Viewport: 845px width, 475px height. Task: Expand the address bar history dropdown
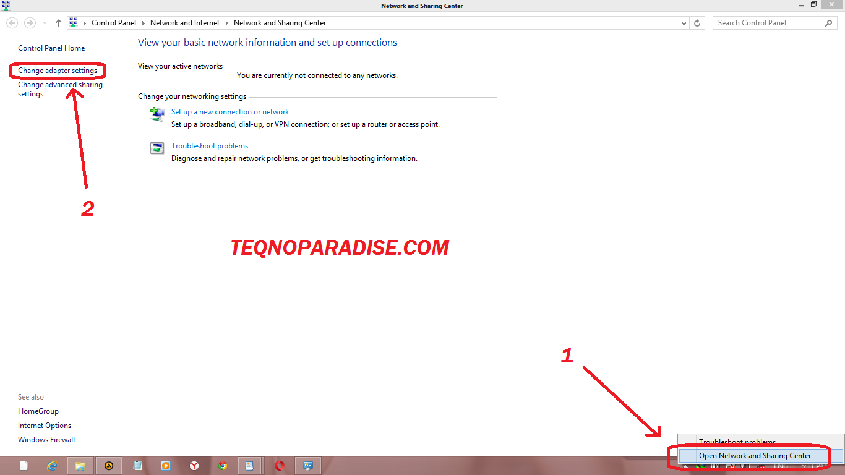tap(683, 22)
